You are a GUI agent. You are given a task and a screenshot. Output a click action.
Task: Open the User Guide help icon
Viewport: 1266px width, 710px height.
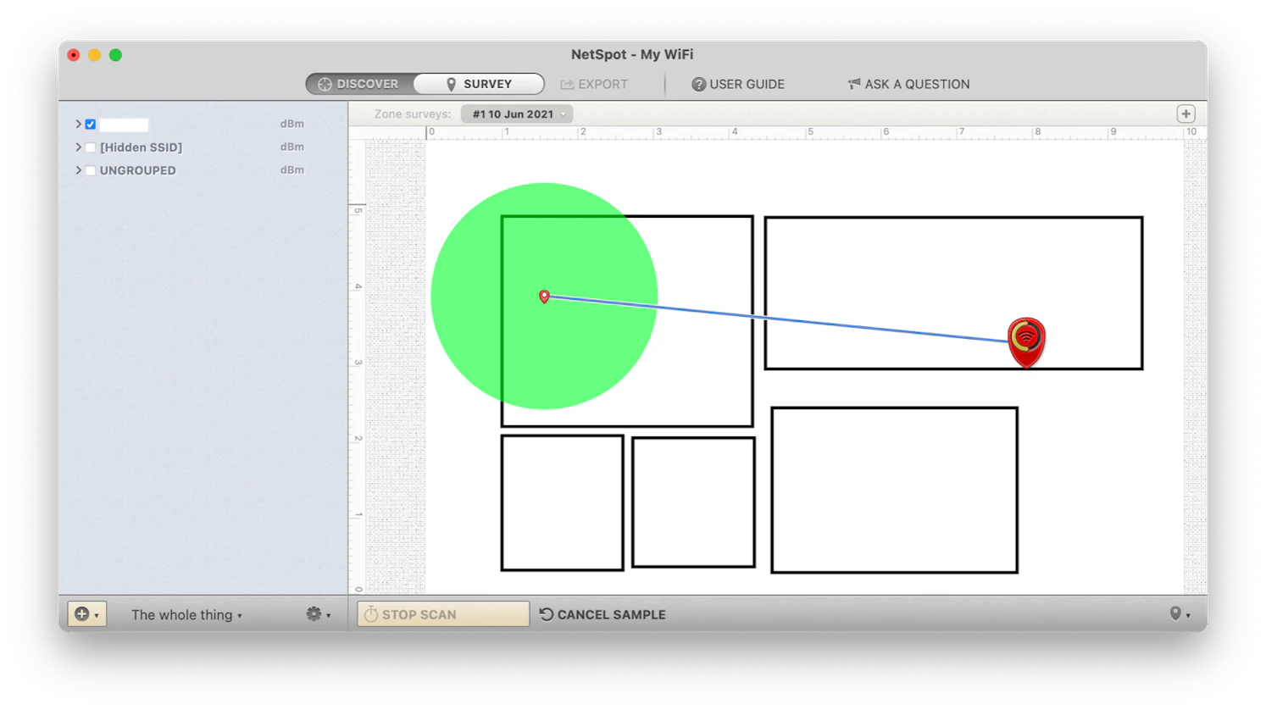coord(698,84)
